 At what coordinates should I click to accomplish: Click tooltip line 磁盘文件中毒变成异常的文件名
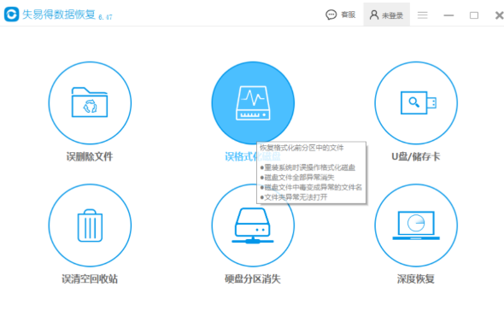[311, 187]
